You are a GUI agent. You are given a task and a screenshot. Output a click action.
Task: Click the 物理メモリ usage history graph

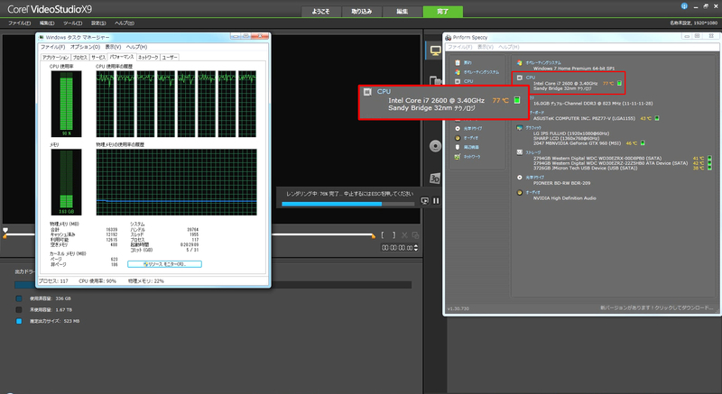coord(176,182)
